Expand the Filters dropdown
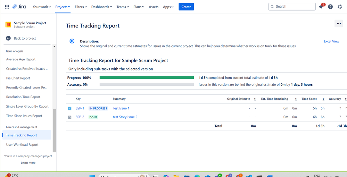The image size is (347, 177). (x=81, y=7)
